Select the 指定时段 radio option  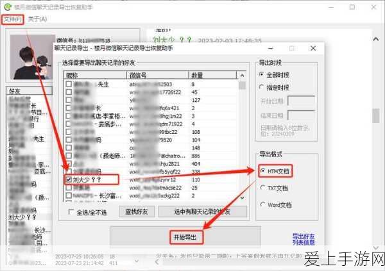click(x=262, y=87)
